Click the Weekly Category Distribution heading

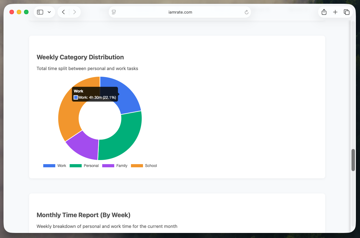pos(80,57)
